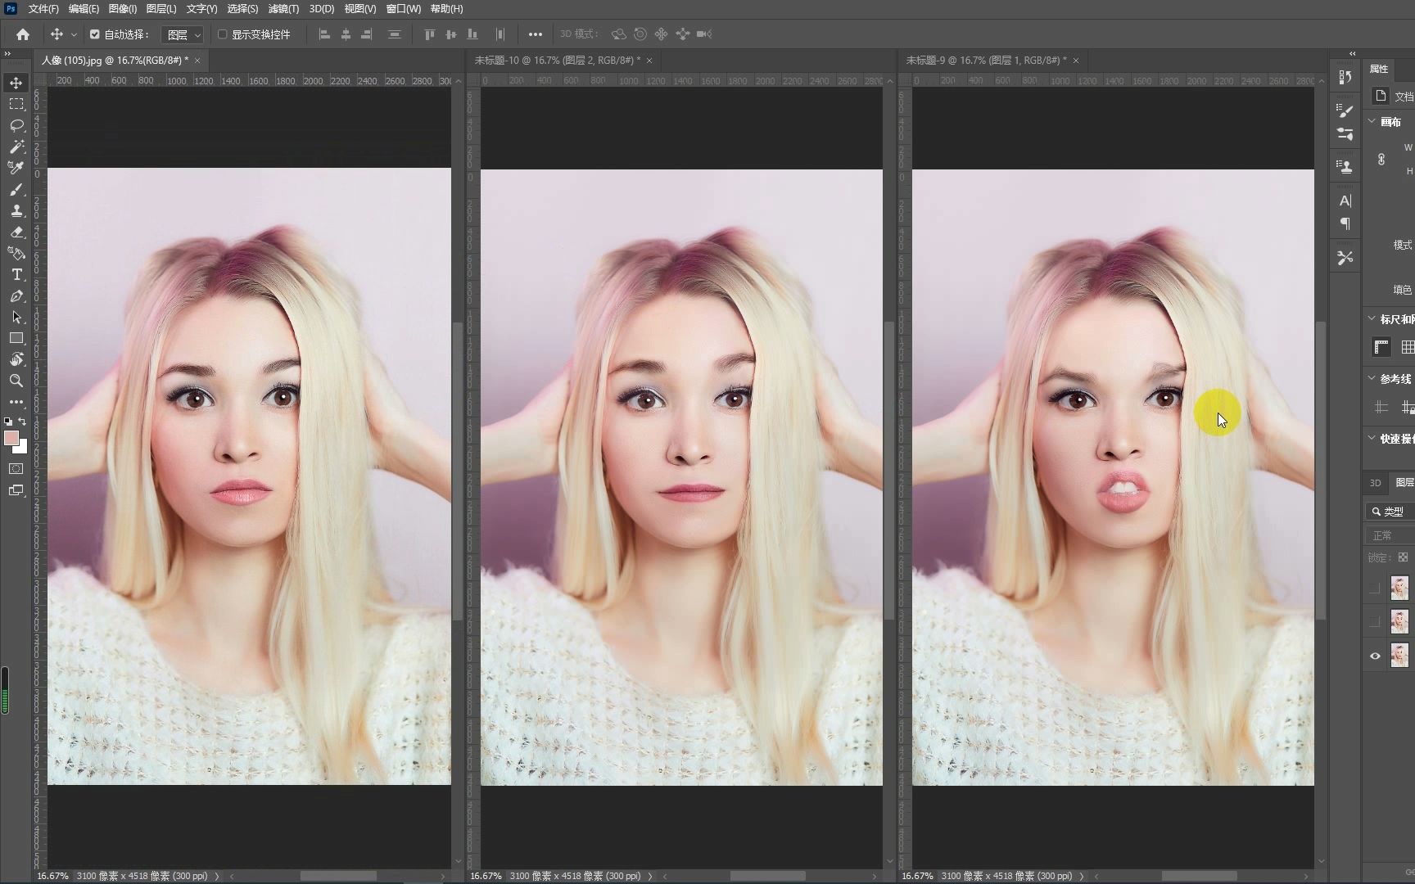Select the Rectangular Marquee tool
The width and height of the screenshot is (1415, 884).
16,104
